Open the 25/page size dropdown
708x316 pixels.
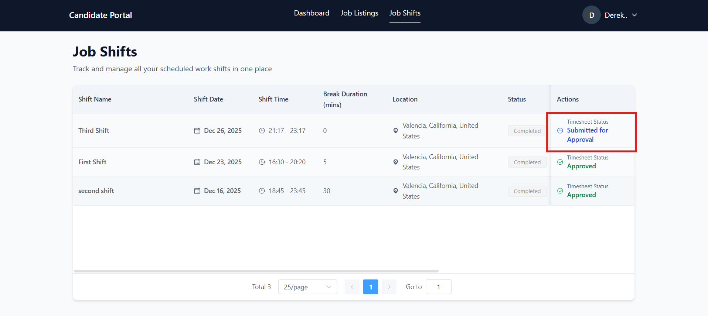tap(307, 287)
